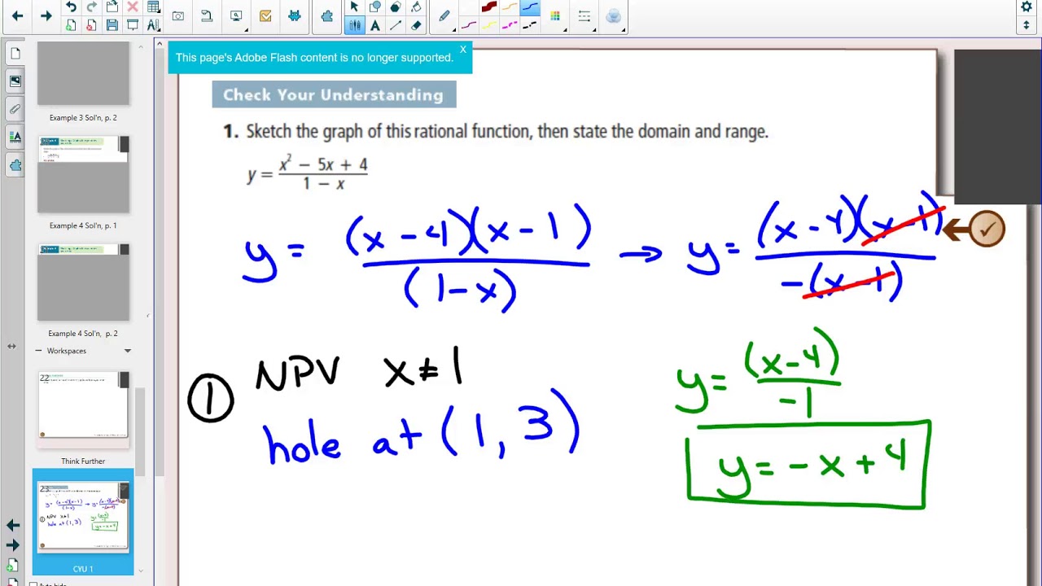
Task: Select the Shapes tool
Action: point(375,7)
